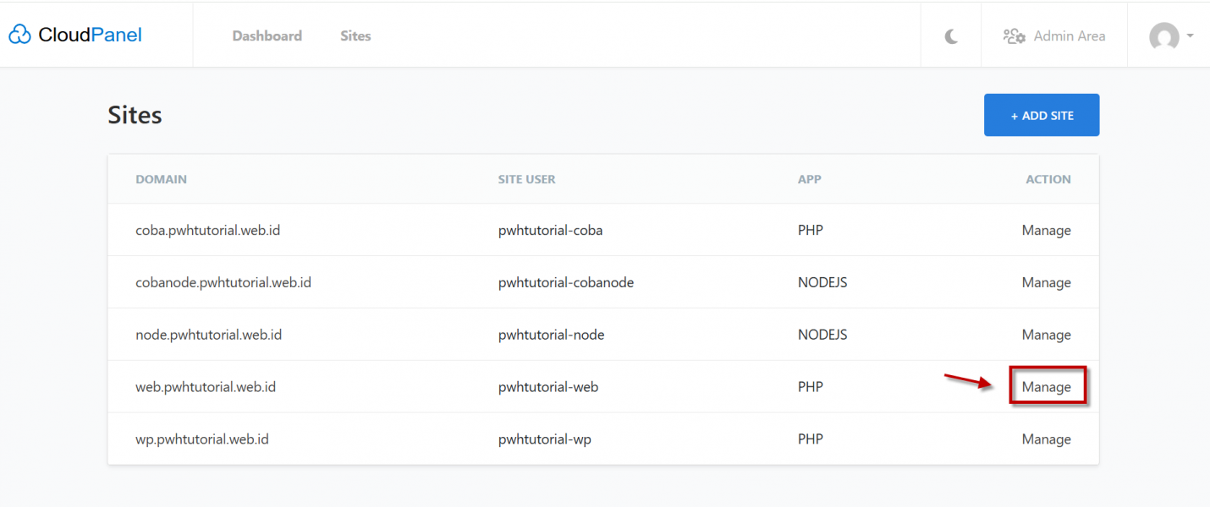Click site user pwhtutorial-node
The height and width of the screenshot is (507, 1210).
552,335
